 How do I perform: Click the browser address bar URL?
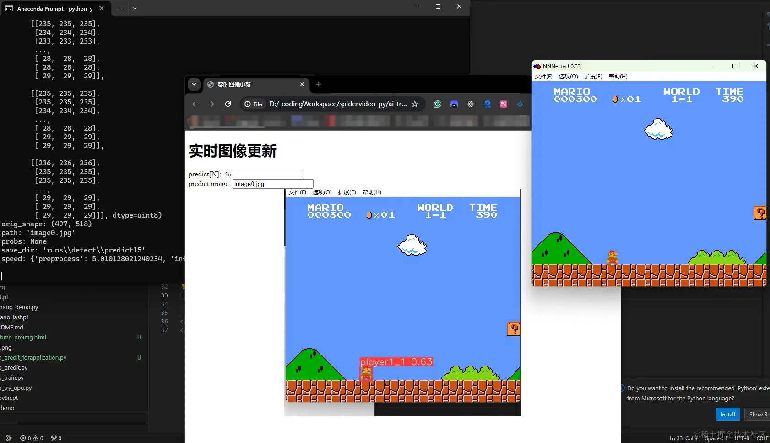tap(338, 104)
